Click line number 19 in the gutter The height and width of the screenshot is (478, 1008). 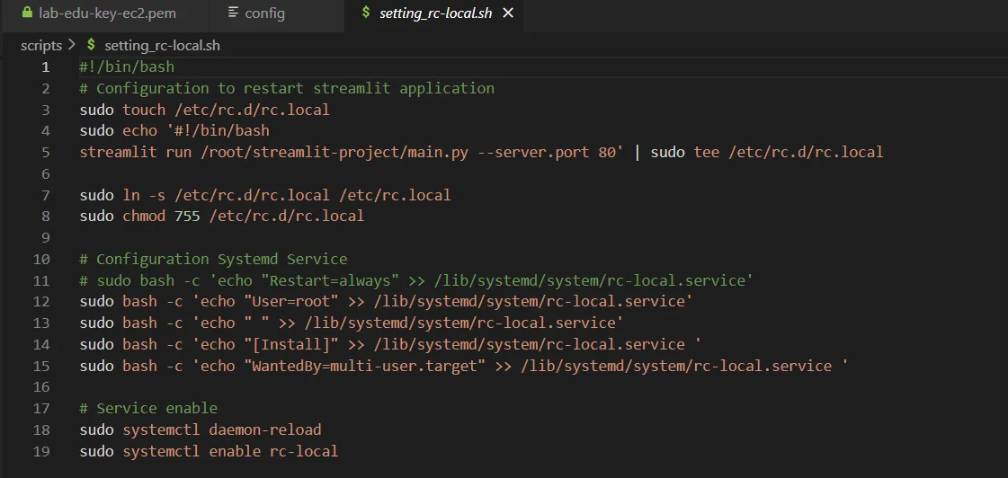(x=41, y=452)
